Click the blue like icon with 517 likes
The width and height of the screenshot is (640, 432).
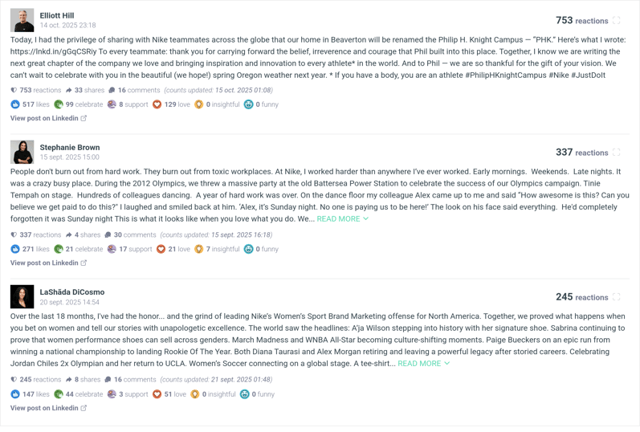pyautogui.click(x=15, y=104)
